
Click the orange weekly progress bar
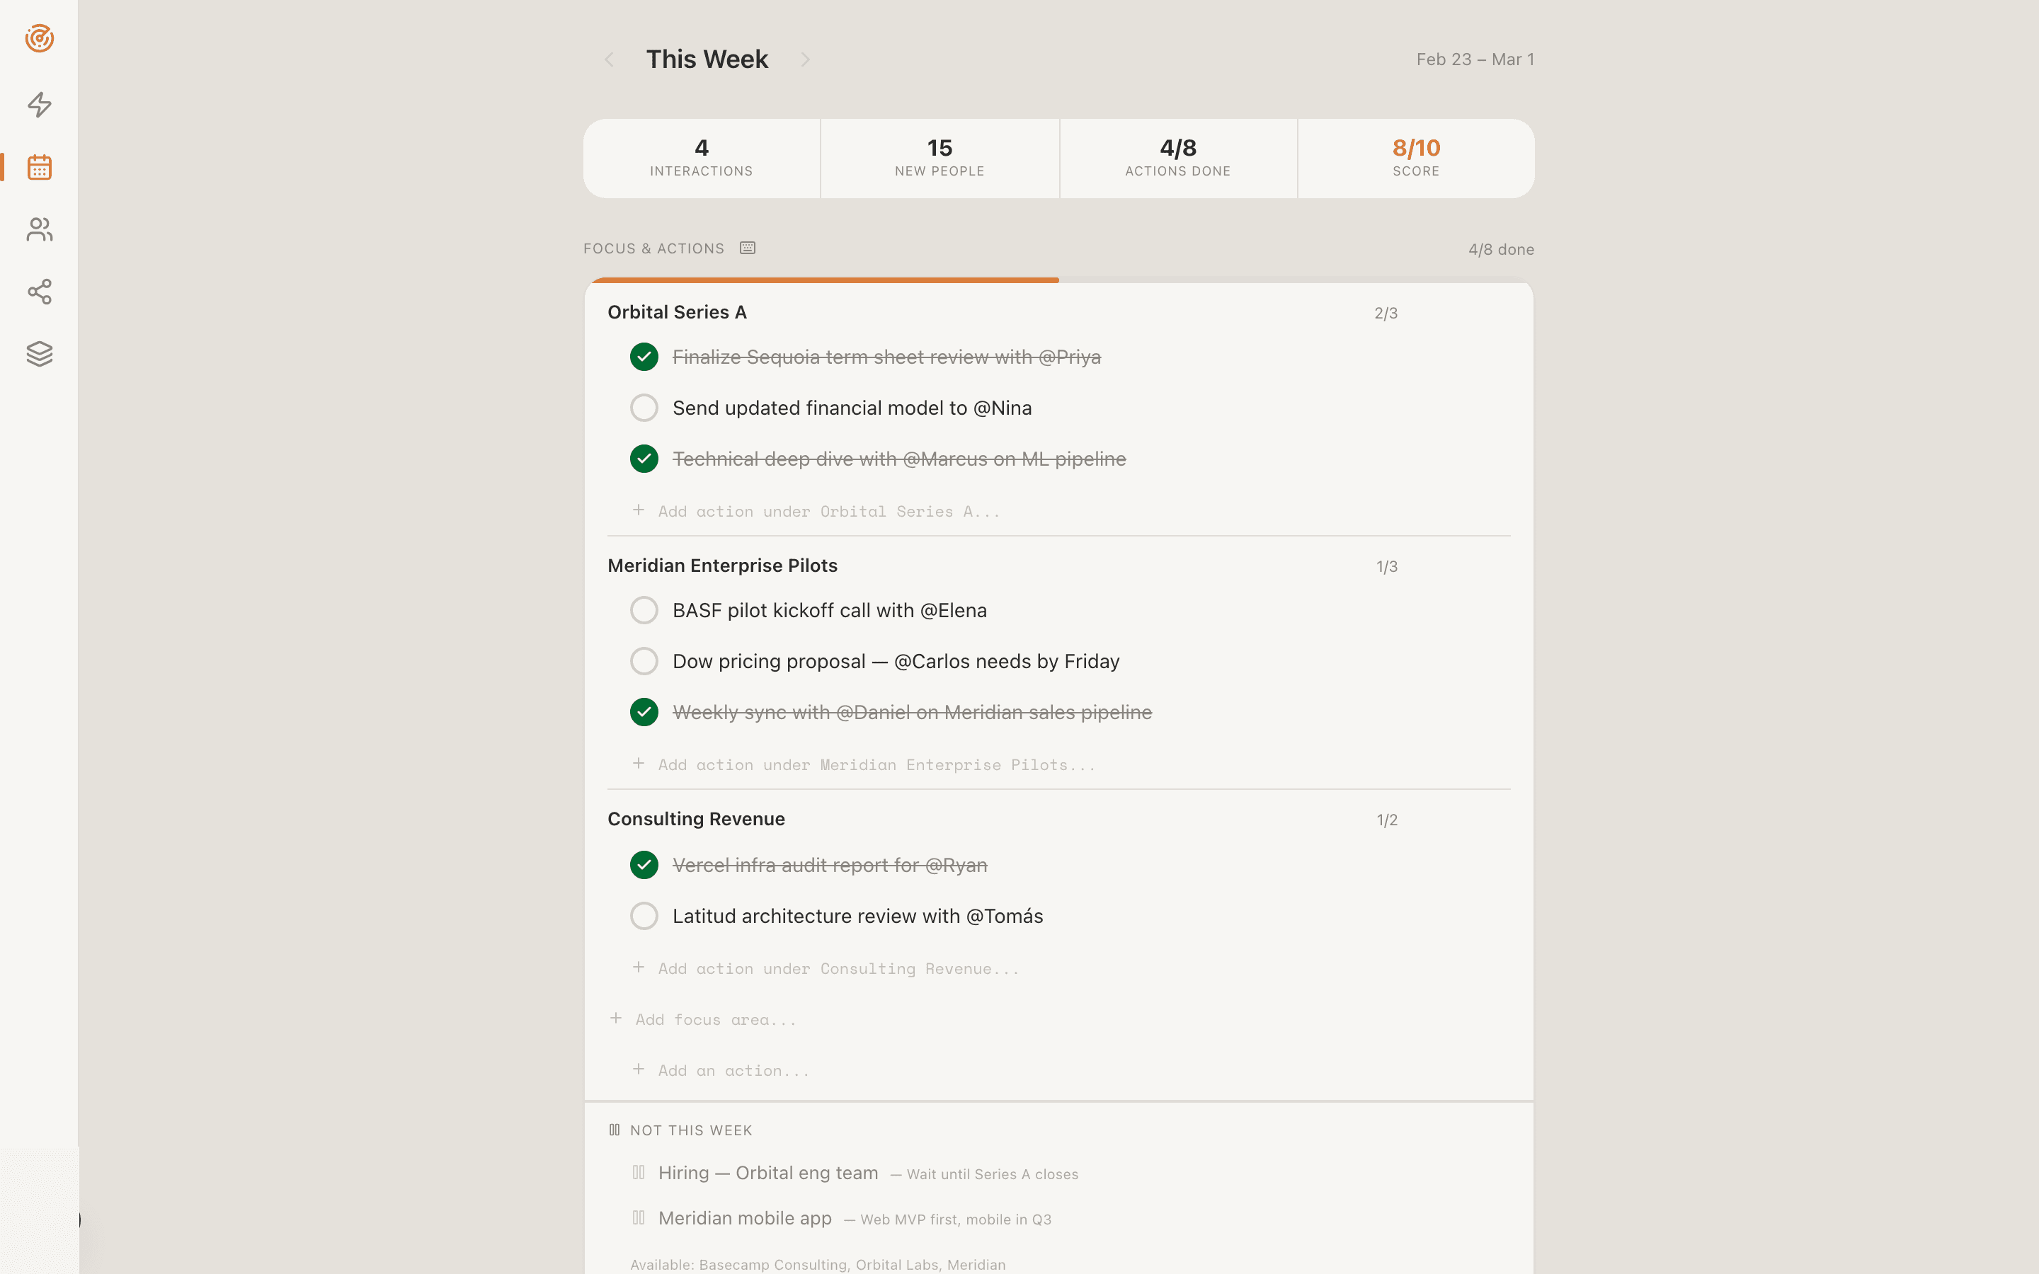(x=823, y=278)
